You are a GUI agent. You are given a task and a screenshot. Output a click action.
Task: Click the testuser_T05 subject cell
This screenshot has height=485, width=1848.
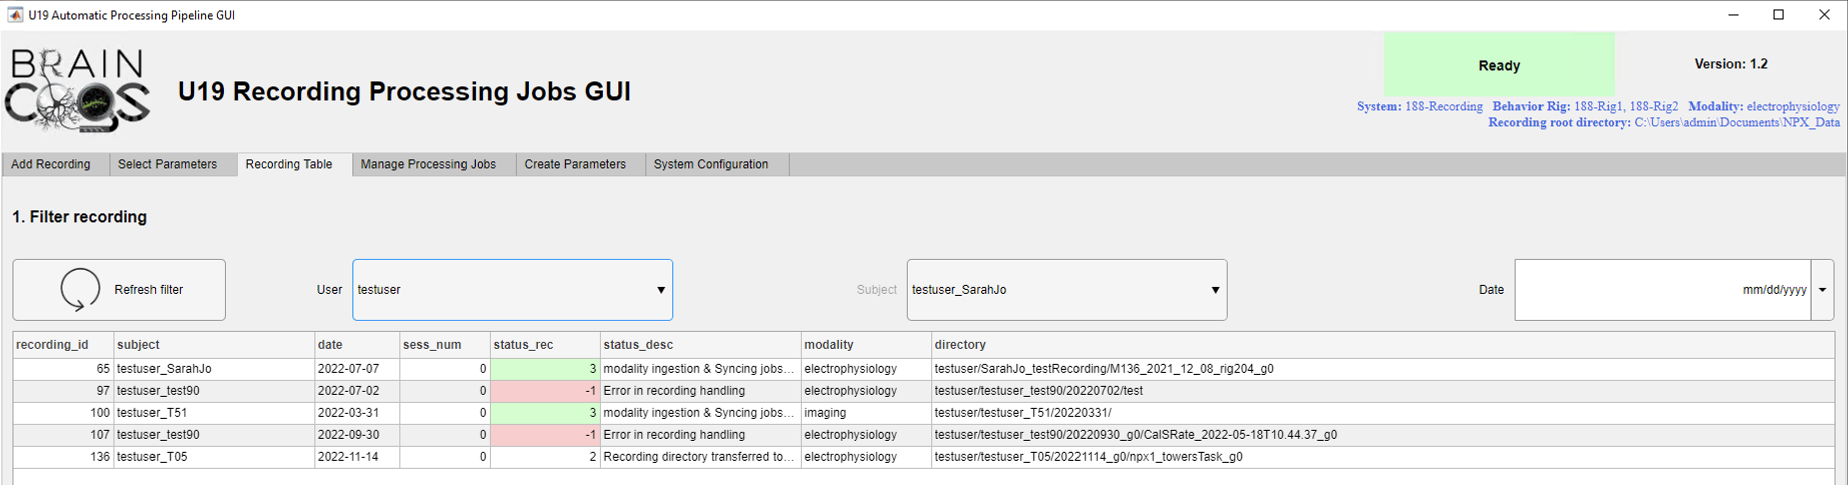tap(214, 457)
